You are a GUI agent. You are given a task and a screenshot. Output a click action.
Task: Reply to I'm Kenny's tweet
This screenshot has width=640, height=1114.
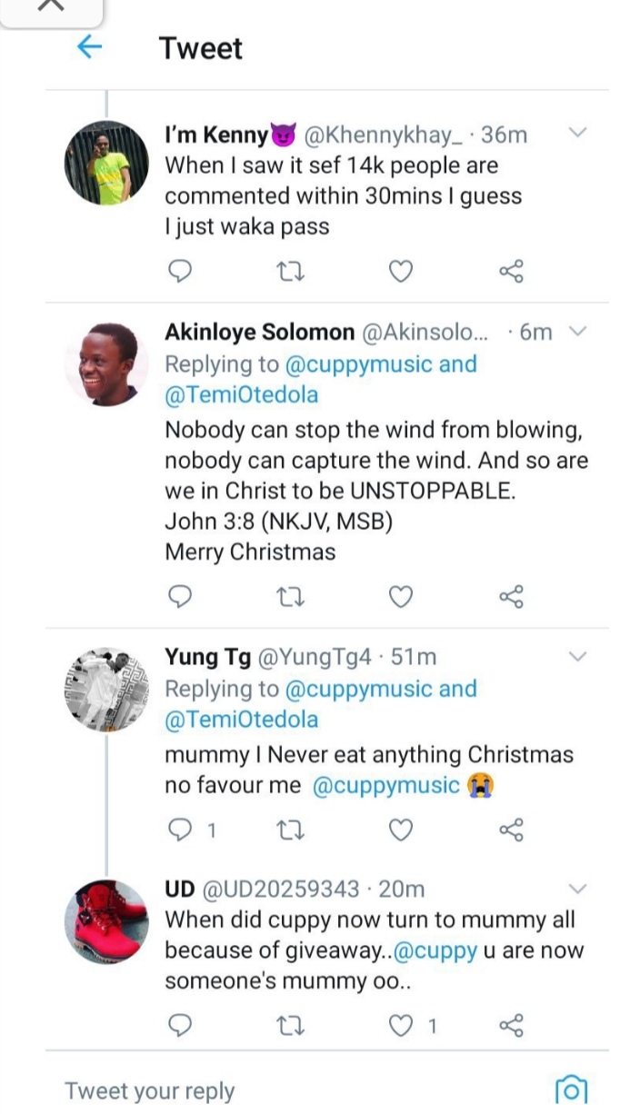coord(181,271)
